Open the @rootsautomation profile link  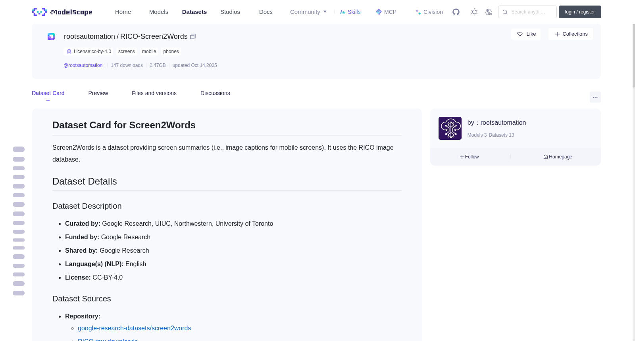pos(83,65)
